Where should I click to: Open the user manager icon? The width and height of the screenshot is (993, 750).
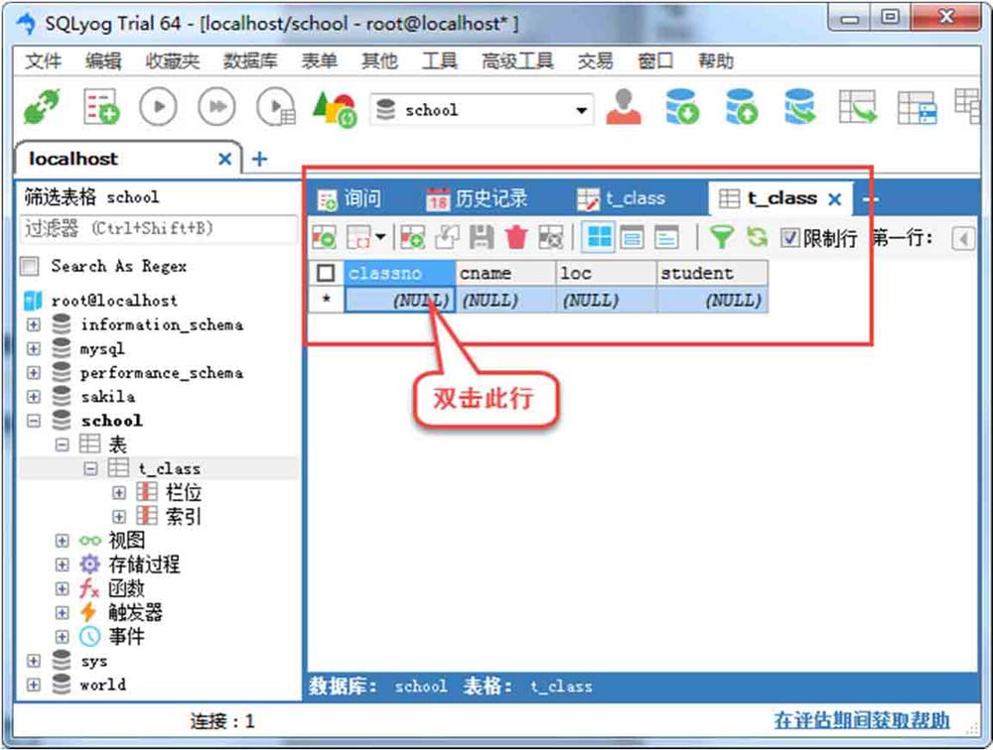[x=624, y=106]
